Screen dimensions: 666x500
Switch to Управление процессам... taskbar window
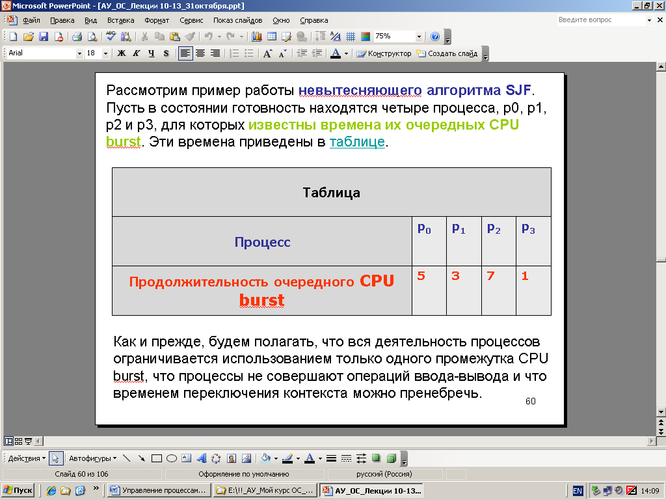[x=159, y=490]
